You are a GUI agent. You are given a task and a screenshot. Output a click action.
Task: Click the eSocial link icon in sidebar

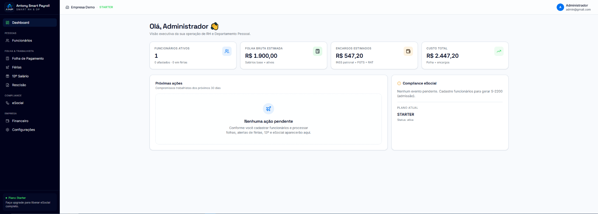click(x=7, y=103)
